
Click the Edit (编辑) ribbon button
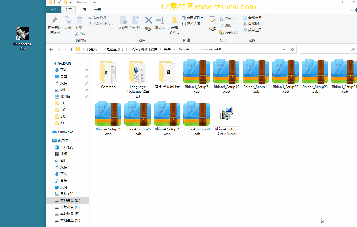225,25
